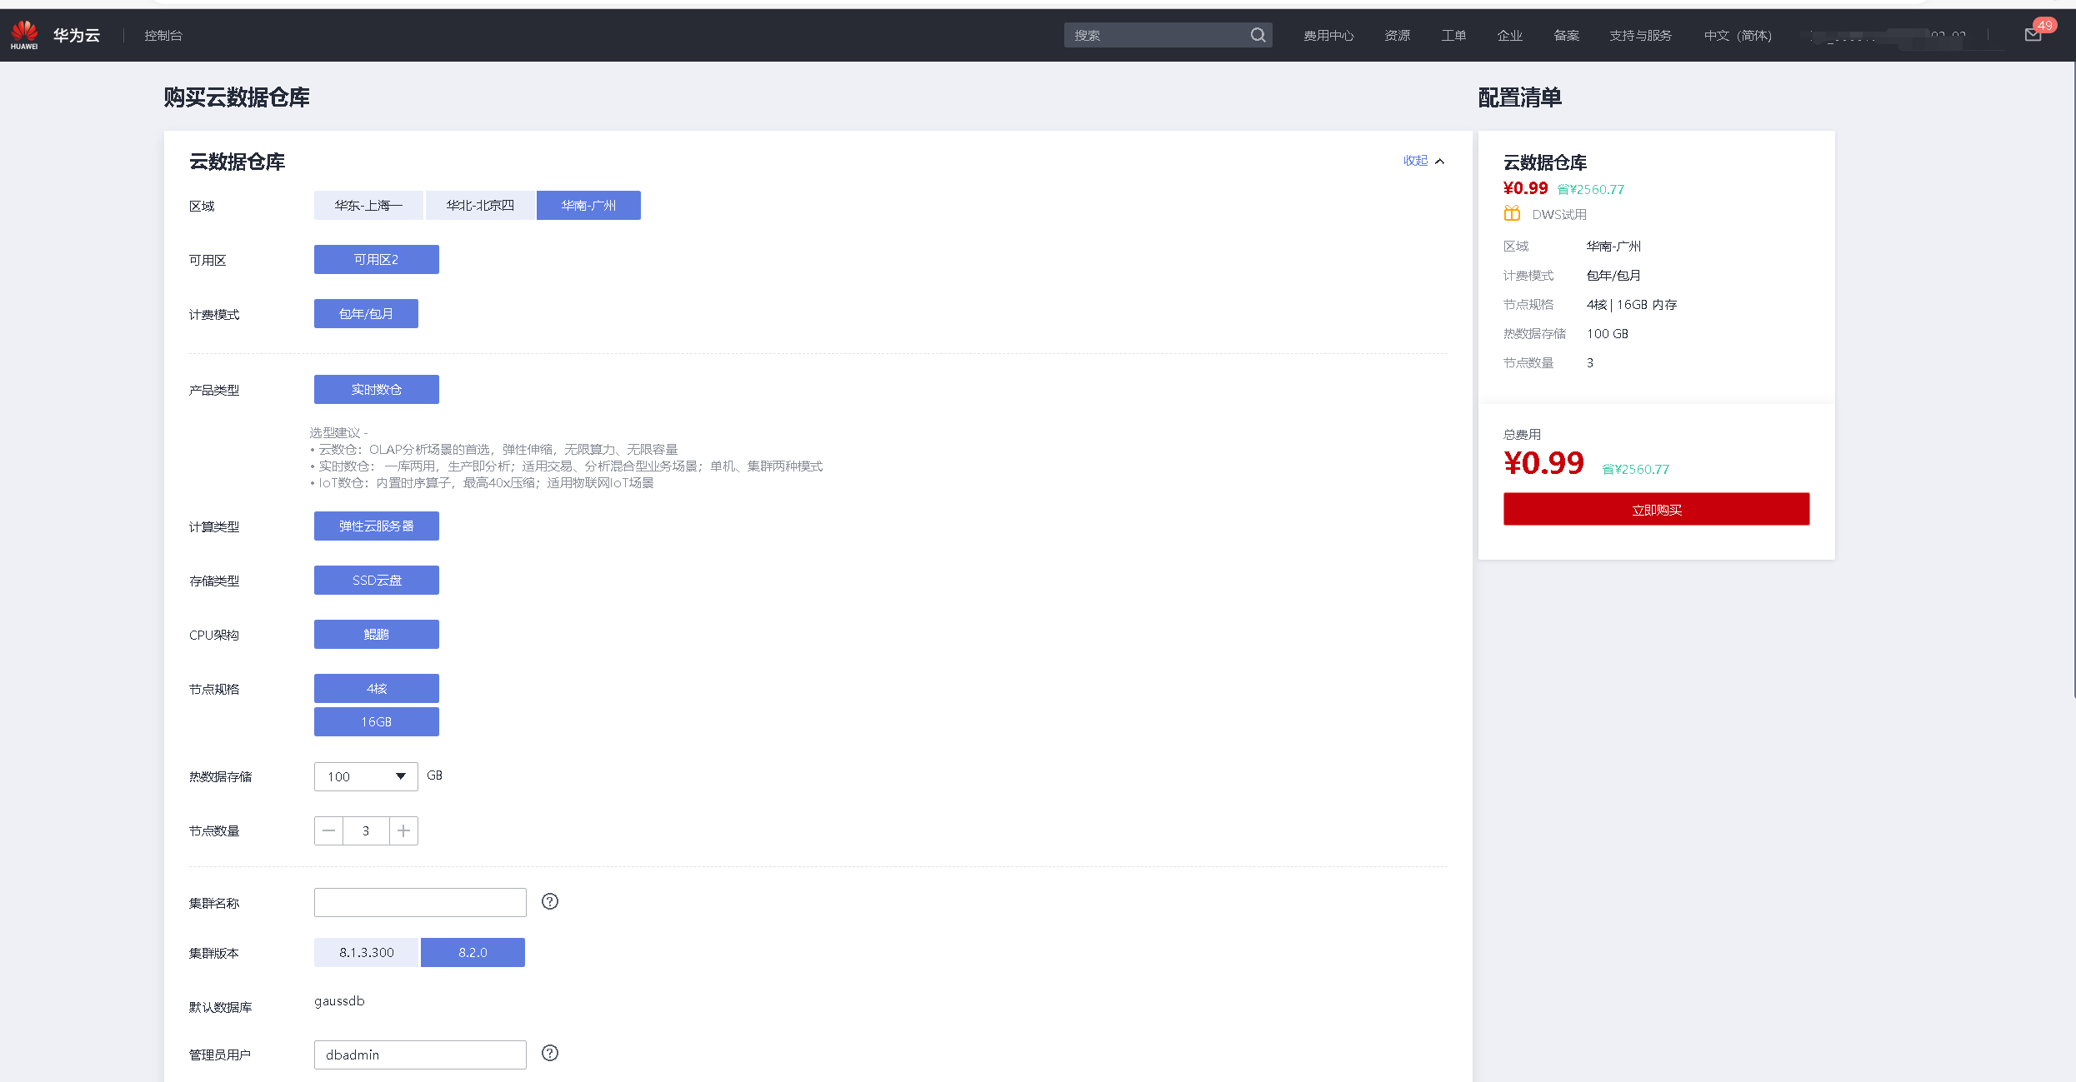Screen dimensions: 2076x1082
Task: Open the mail notifications icon
Action: [2033, 35]
